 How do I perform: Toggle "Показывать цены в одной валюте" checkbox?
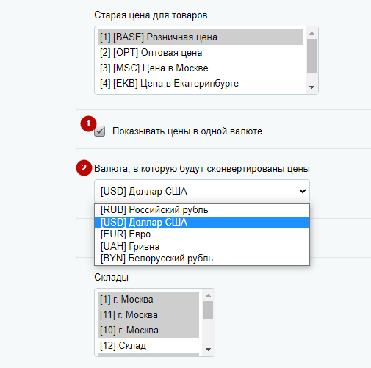point(100,131)
